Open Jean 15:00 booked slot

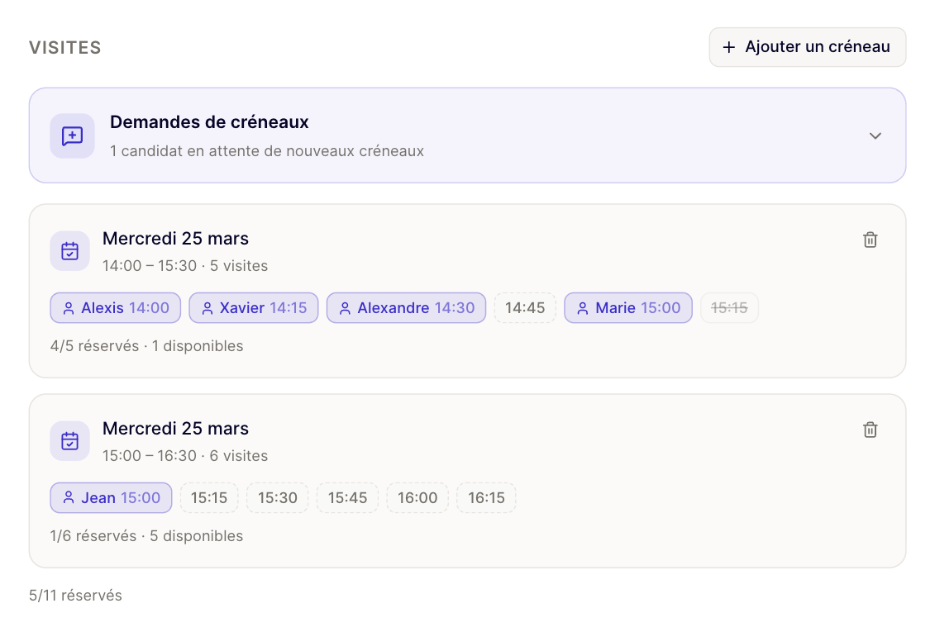(111, 498)
